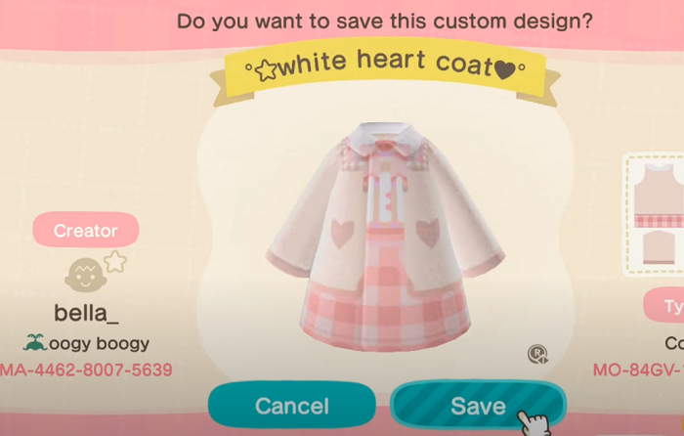Click the white heart coat title banner

tap(385, 69)
